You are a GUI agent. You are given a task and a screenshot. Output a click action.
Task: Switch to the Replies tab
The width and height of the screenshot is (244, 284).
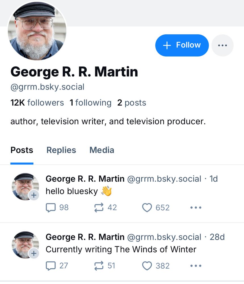(61, 150)
